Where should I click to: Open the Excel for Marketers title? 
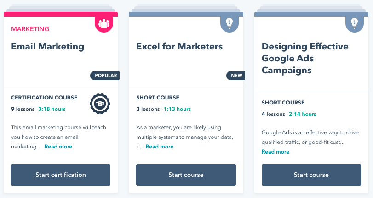pos(179,46)
